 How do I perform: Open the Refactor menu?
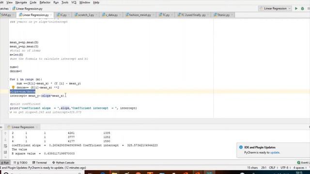[x=45, y=2]
